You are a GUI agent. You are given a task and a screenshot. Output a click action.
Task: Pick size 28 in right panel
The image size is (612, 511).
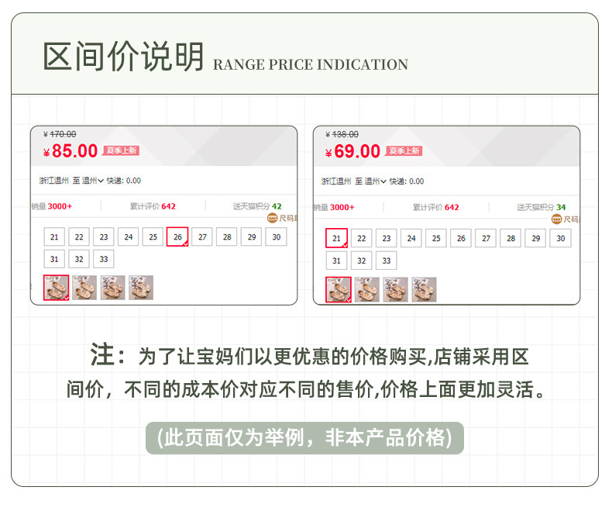[511, 239]
